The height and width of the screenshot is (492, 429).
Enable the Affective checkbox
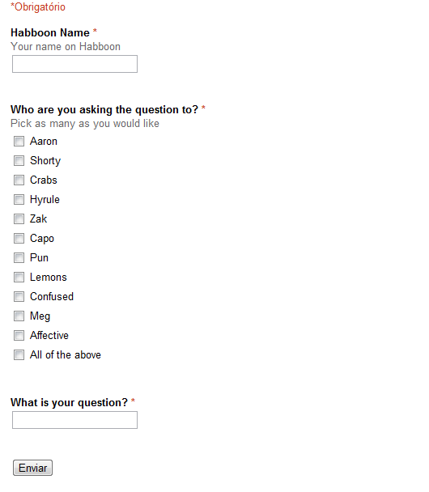[19, 336]
